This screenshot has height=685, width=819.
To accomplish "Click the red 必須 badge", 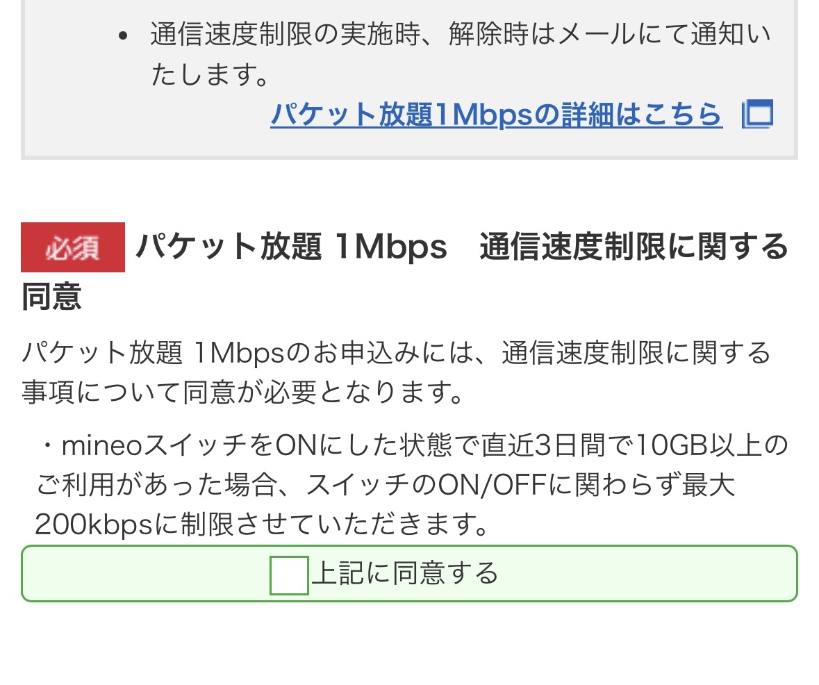I will point(73,247).
